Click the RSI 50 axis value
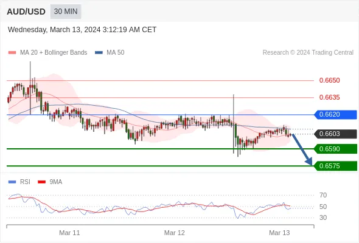 (323, 207)
